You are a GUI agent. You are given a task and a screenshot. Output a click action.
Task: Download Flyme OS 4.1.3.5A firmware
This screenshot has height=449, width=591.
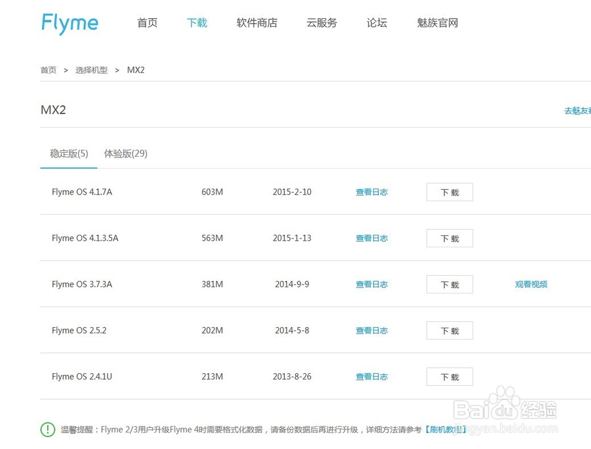[449, 238]
